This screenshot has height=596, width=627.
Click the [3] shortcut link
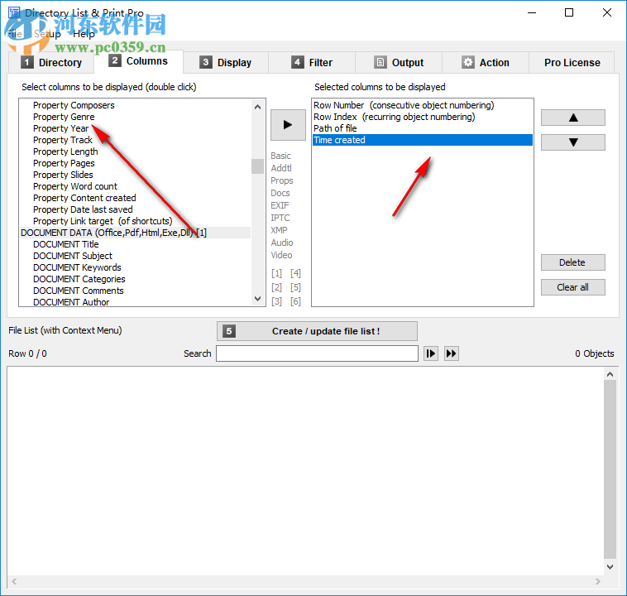[x=276, y=301]
